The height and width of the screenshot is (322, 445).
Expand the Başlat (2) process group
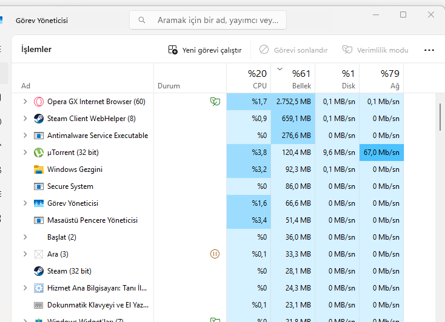25,237
